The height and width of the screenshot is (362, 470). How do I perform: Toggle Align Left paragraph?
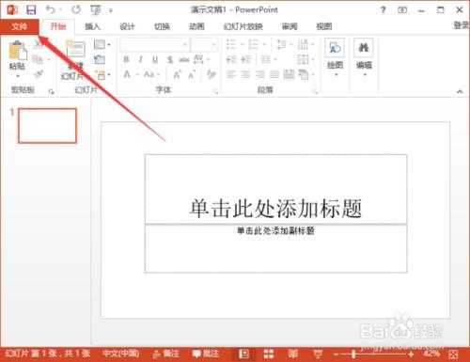click(x=231, y=74)
